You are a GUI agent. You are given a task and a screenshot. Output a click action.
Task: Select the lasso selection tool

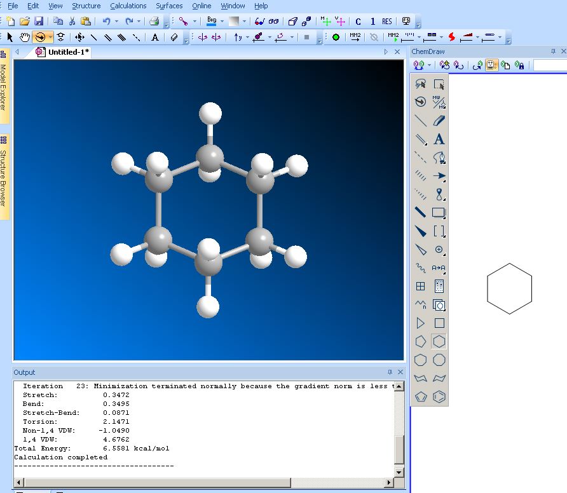[x=420, y=84]
